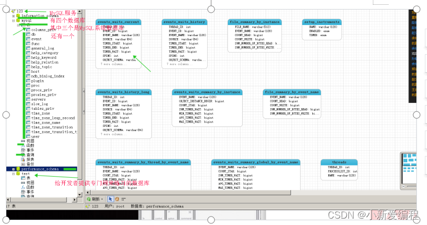This screenshot has width=427, height=225.
Task: Select the pointer arrow tool
Action: (110, 199)
